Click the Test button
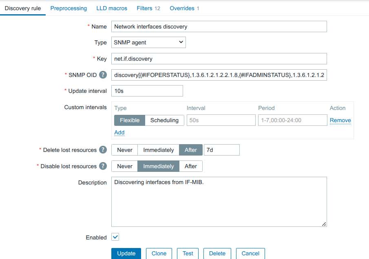This screenshot has width=369, height=259. tap(188, 253)
